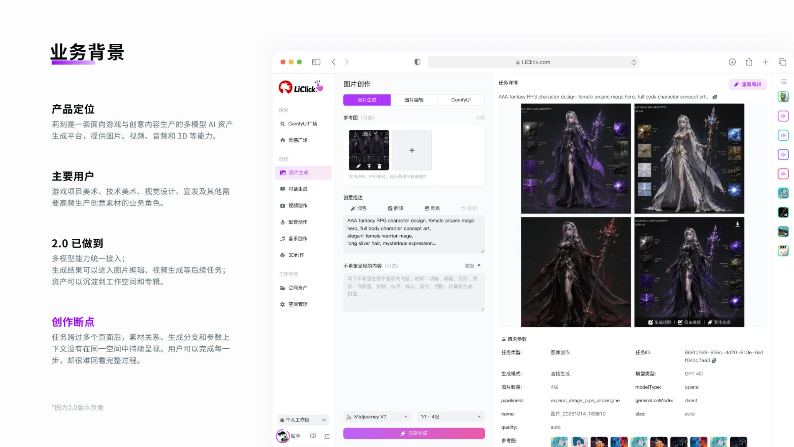Open the top-left generated mage image
Viewport: 794px width, 447px height.
point(576,159)
